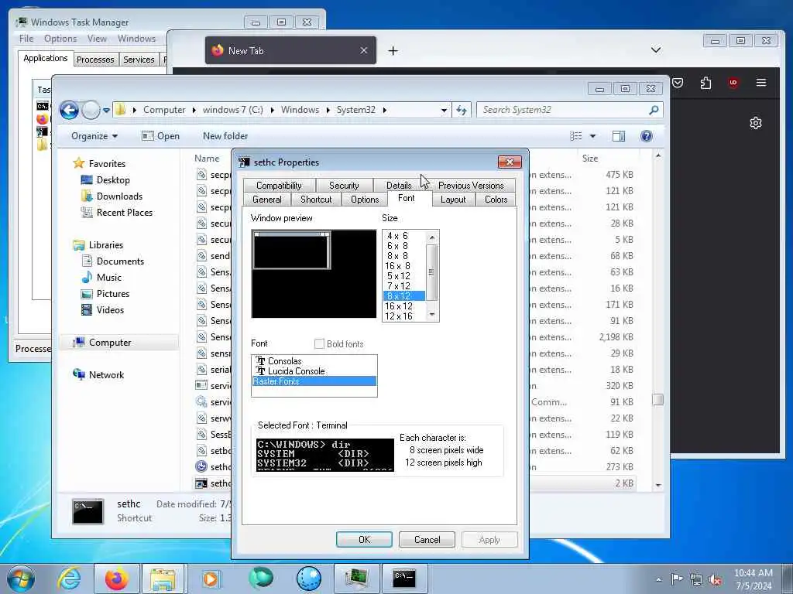Image resolution: width=793 pixels, height=594 pixels.
Task: Switch to the Shortcut tab
Action: click(x=316, y=200)
